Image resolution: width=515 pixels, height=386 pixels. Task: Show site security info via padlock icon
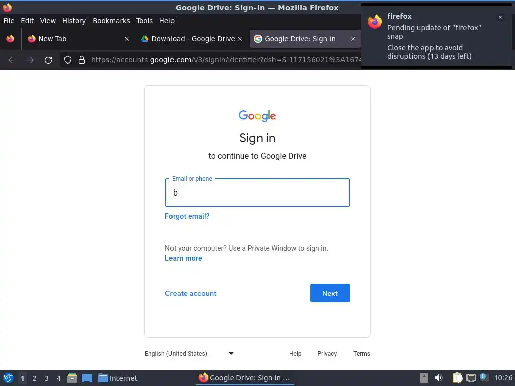tap(82, 60)
